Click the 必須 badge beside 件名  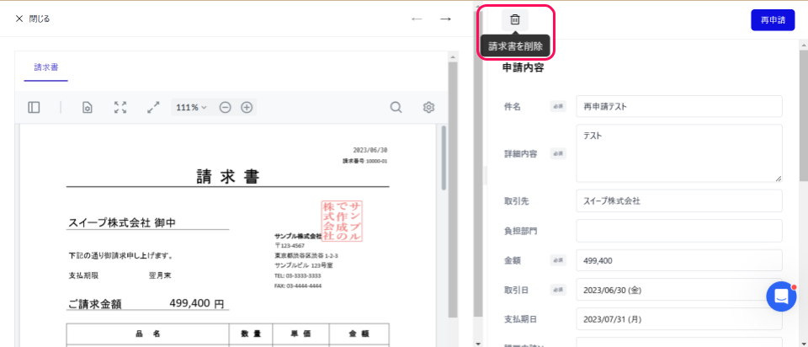click(x=558, y=107)
